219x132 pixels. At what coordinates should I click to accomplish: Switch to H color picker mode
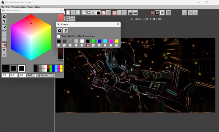(4, 50)
